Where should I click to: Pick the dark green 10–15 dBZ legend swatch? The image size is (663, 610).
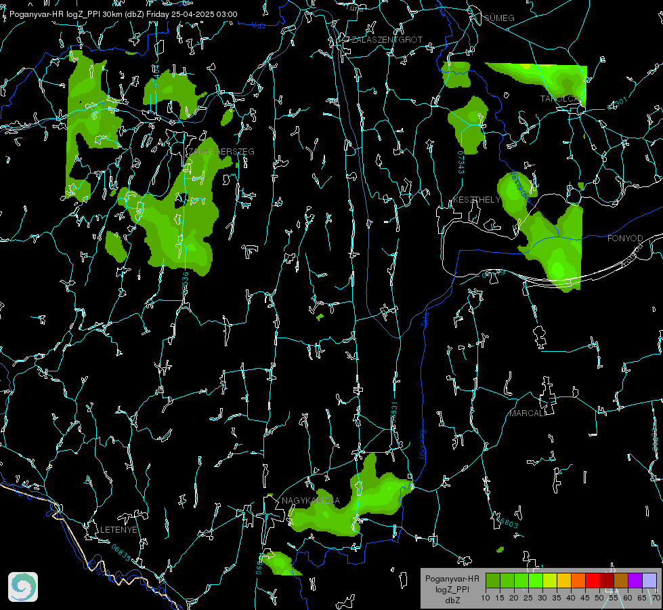492,580
